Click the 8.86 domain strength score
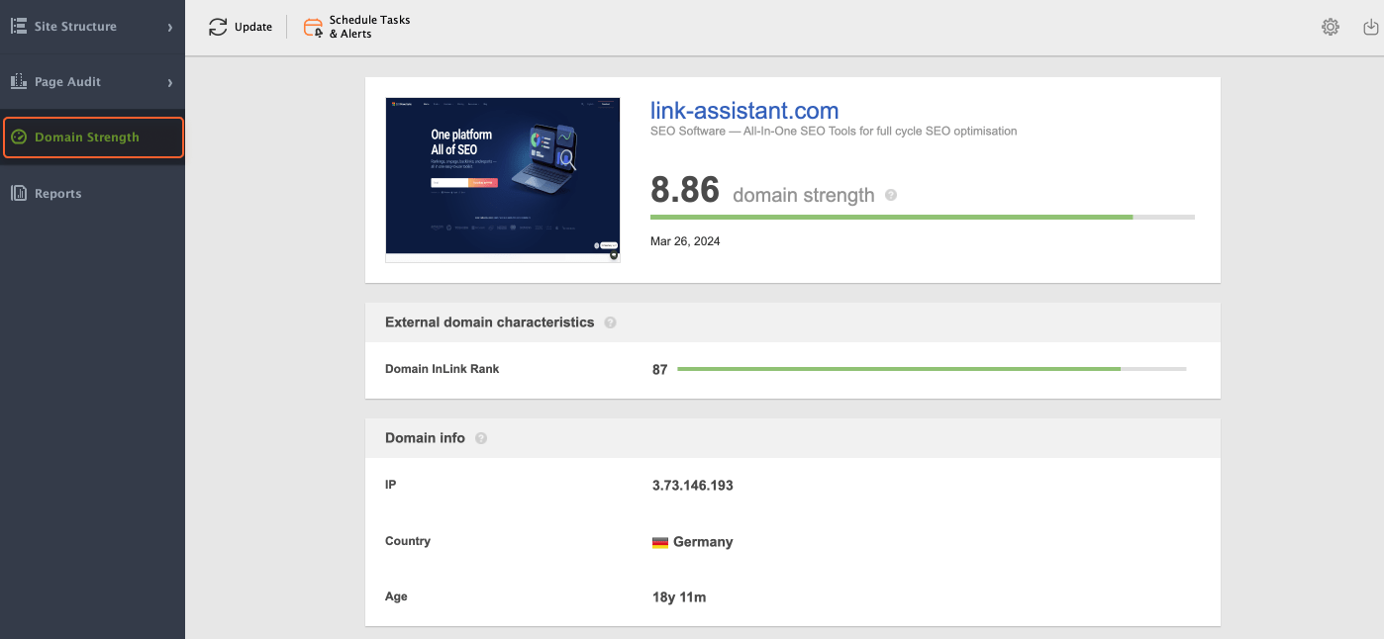The height and width of the screenshot is (639, 1384). click(685, 190)
